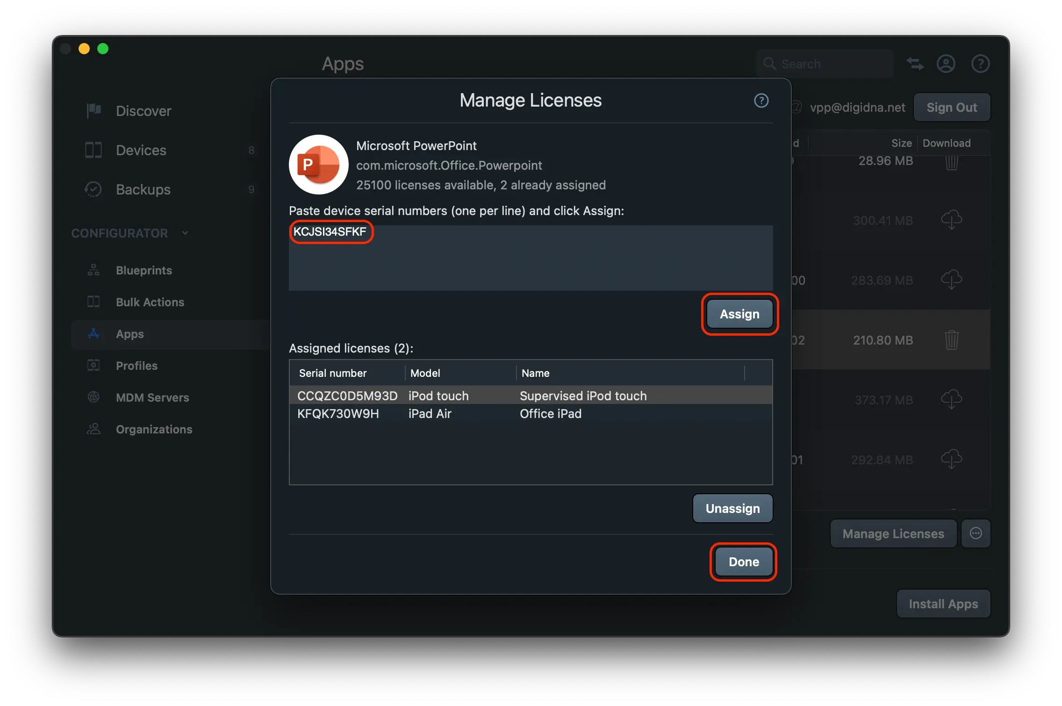Select the Profiles badge icon
The image size is (1062, 706).
93,366
